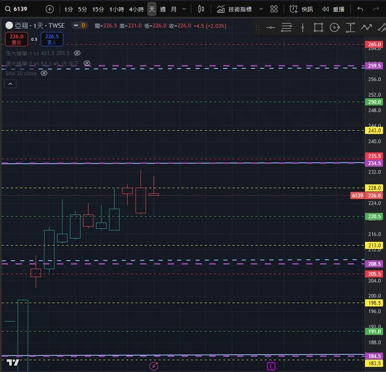Select the rectangle drawing tool

(x=318, y=27)
